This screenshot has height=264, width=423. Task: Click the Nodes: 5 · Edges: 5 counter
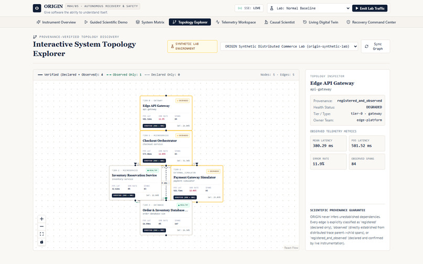click(x=277, y=74)
